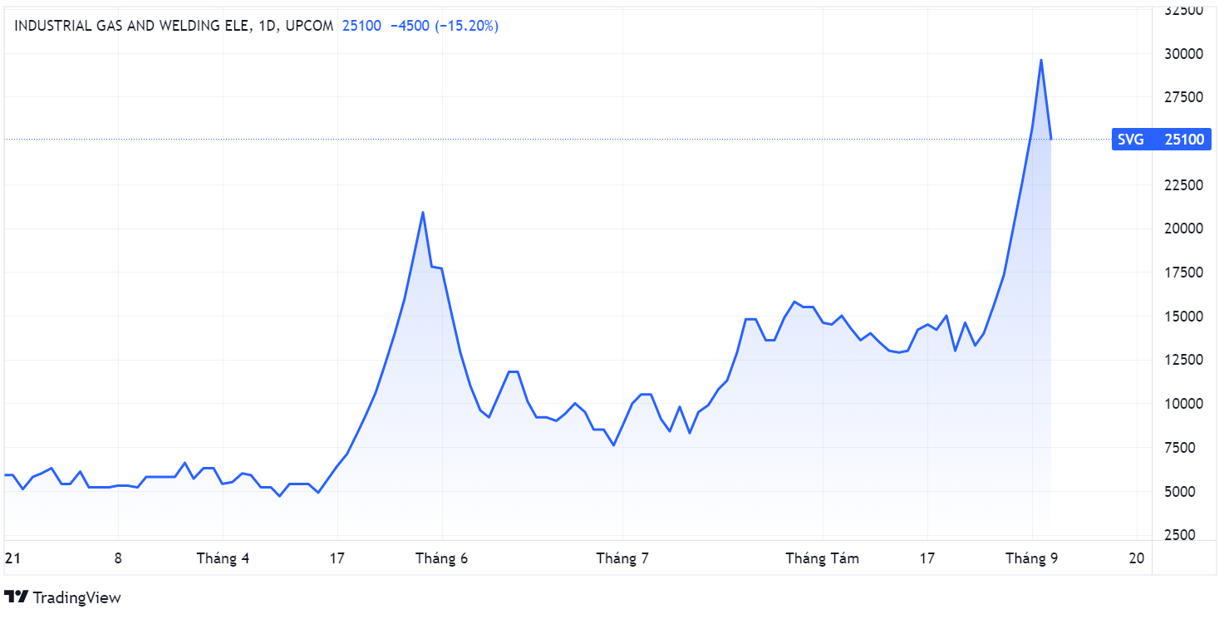Click the Tháng Tám date label
The height and width of the screenshot is (619, 1229).
click(822, 558)
